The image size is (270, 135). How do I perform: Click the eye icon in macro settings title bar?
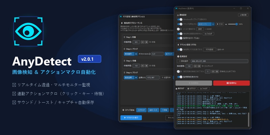tap(121, 17)
